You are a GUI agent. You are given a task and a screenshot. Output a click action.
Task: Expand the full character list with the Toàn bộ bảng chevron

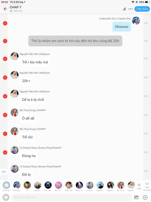click(x=147, y=186)
